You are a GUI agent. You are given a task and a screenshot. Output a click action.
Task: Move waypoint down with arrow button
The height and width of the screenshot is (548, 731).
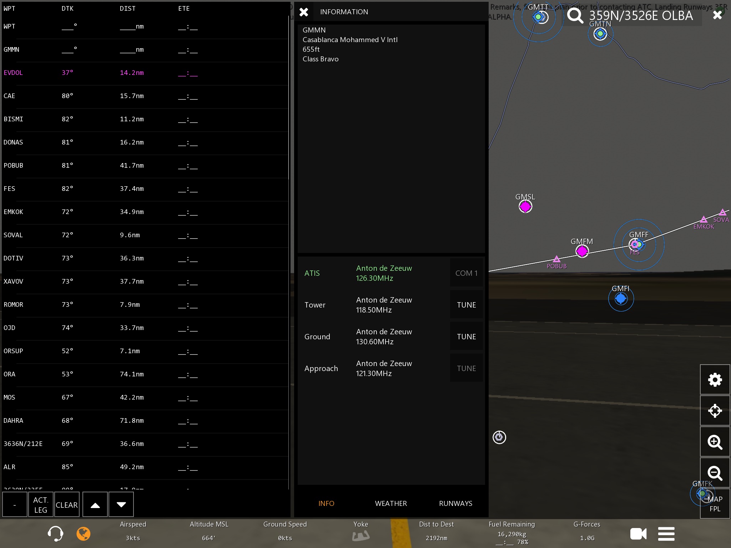[x=121, y=504]
